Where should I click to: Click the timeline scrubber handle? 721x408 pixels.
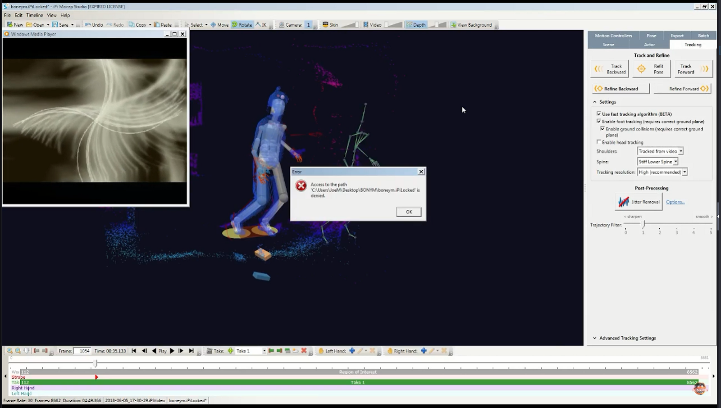click(96, 363)
